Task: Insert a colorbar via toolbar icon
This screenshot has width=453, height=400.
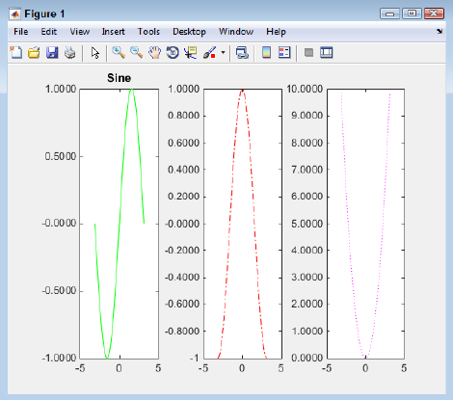Action: click(x=267, y=53)
